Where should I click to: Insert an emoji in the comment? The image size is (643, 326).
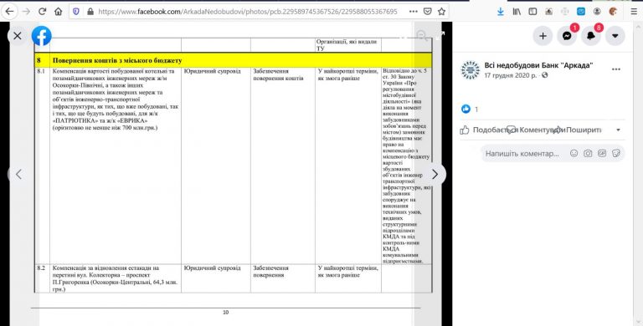pos(574,153)
